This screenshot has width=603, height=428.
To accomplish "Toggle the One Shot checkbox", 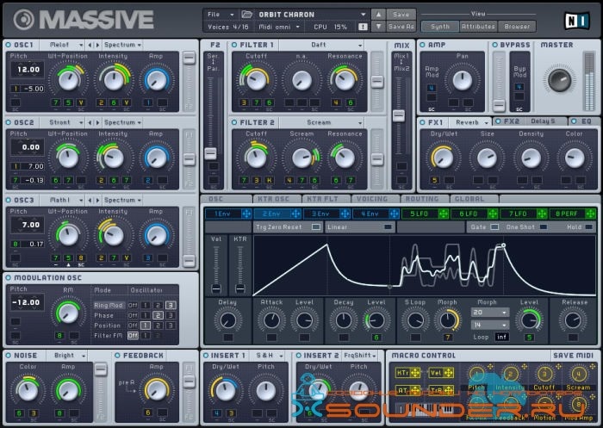I will click(x=543, y=226).
